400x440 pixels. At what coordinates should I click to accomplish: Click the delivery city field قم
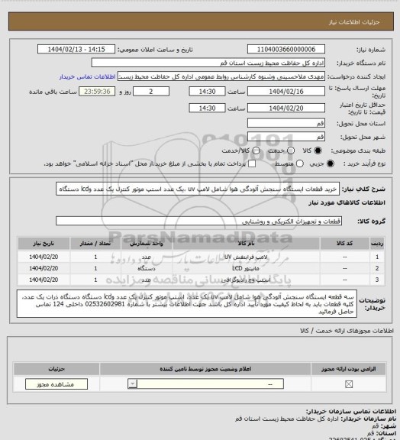(286, 137)
